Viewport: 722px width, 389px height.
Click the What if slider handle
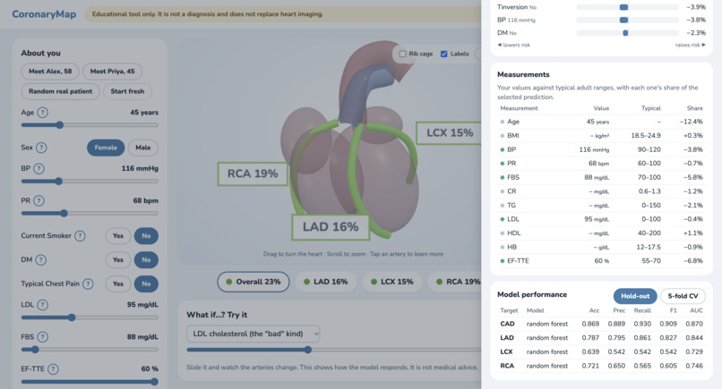pyautogui.click(x=308, y=350)
